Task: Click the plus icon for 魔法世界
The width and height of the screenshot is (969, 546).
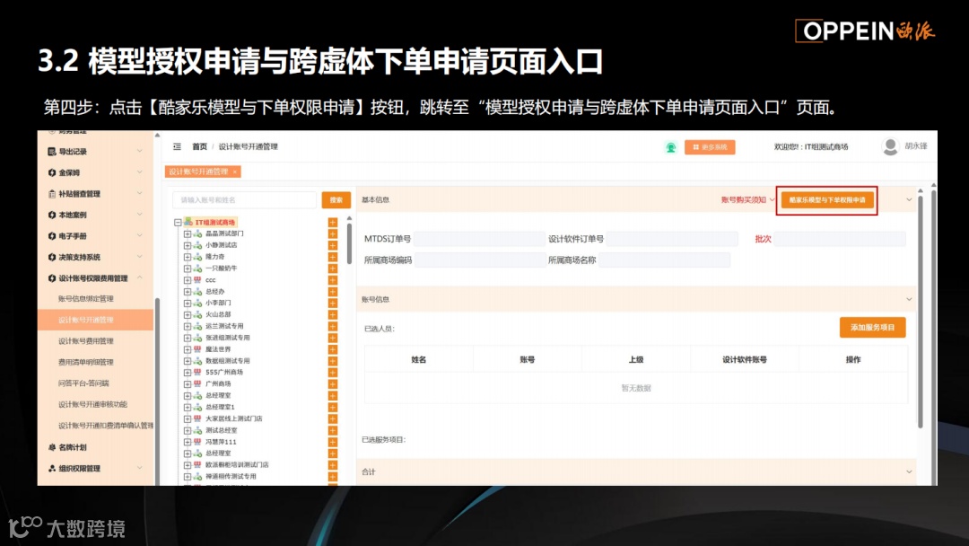Action: pyautogui.click(x=333, y=349)
